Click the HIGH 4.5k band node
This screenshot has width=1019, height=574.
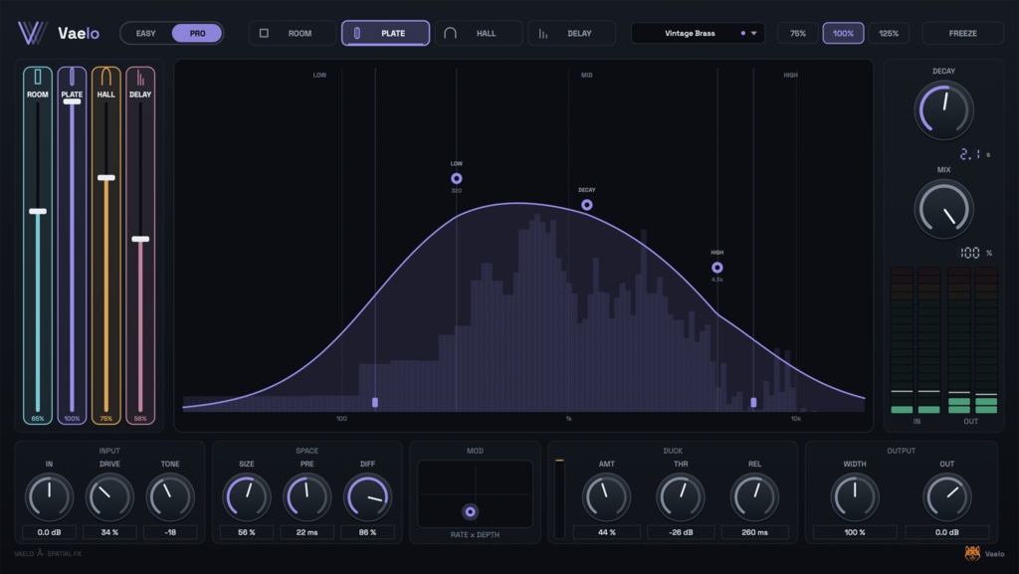point(717,268)
